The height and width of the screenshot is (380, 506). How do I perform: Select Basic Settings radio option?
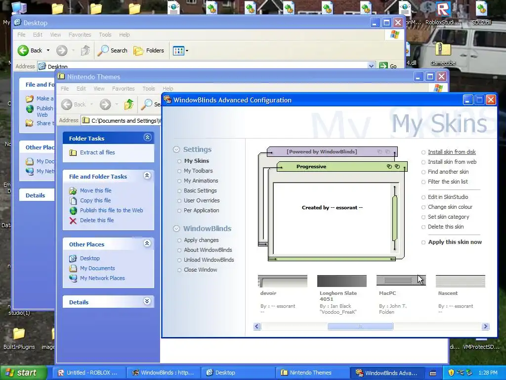pos(179,191)
